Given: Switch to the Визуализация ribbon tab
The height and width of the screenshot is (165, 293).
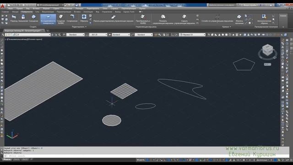Looking at the screenshot, I should pyautogui.click(x=48, y=11).
